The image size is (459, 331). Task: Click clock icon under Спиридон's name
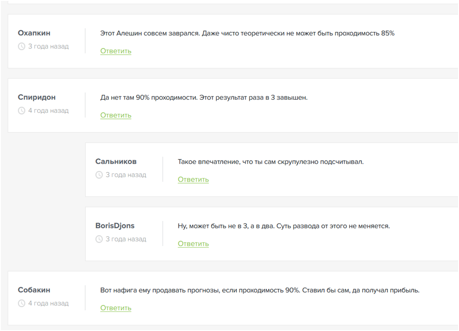(22, 111)
